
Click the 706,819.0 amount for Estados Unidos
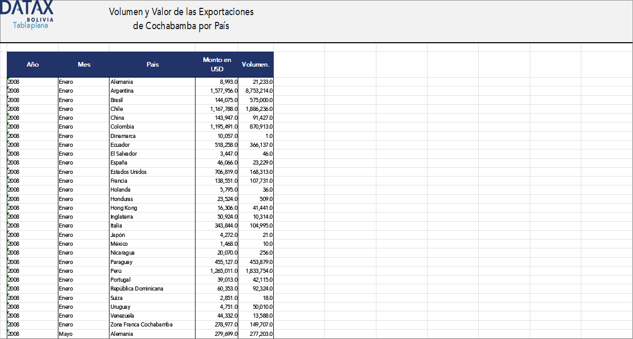tap(217, 172)
